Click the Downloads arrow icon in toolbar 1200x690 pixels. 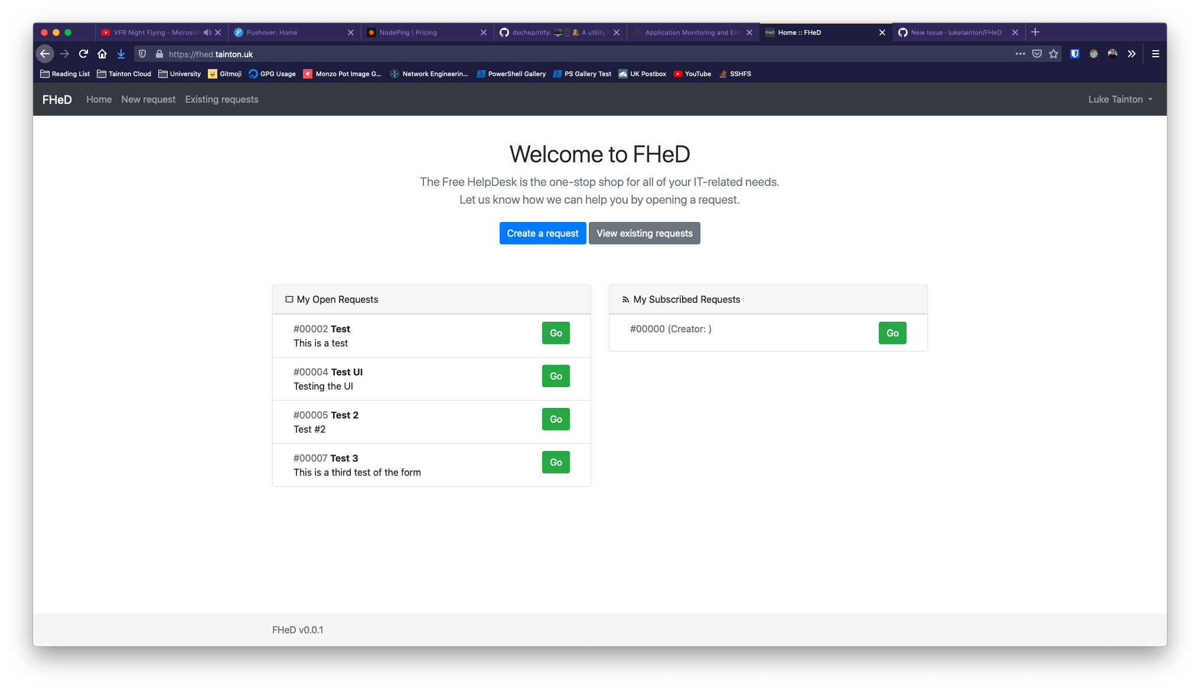point(121,54)
